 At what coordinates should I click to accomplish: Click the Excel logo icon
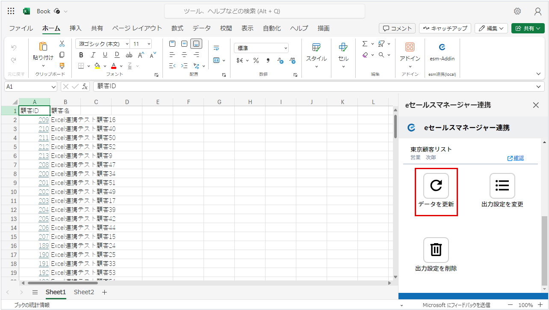click(x=26, y=11)
